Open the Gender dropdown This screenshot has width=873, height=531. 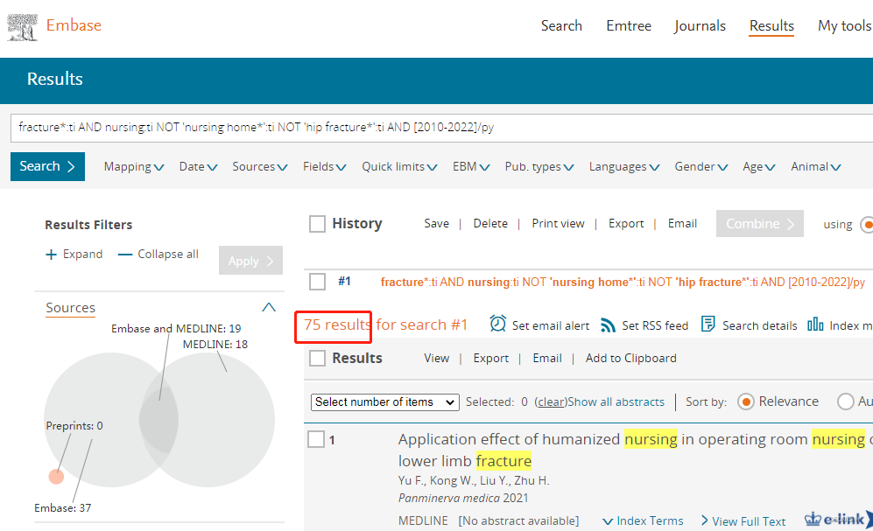[701, 166]
